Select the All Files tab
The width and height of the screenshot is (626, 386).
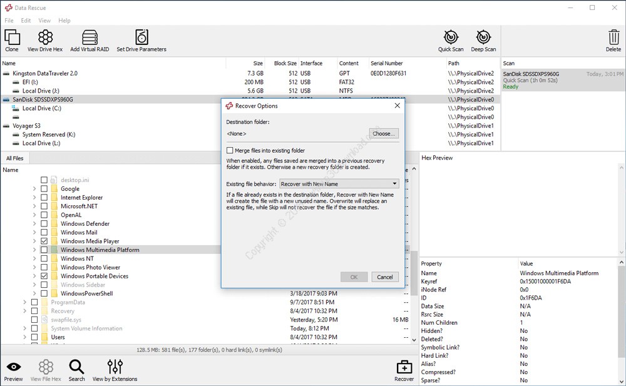[15, 158]
